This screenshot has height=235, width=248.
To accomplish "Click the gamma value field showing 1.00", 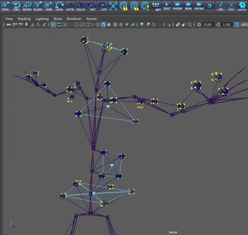I will (227, 24).
